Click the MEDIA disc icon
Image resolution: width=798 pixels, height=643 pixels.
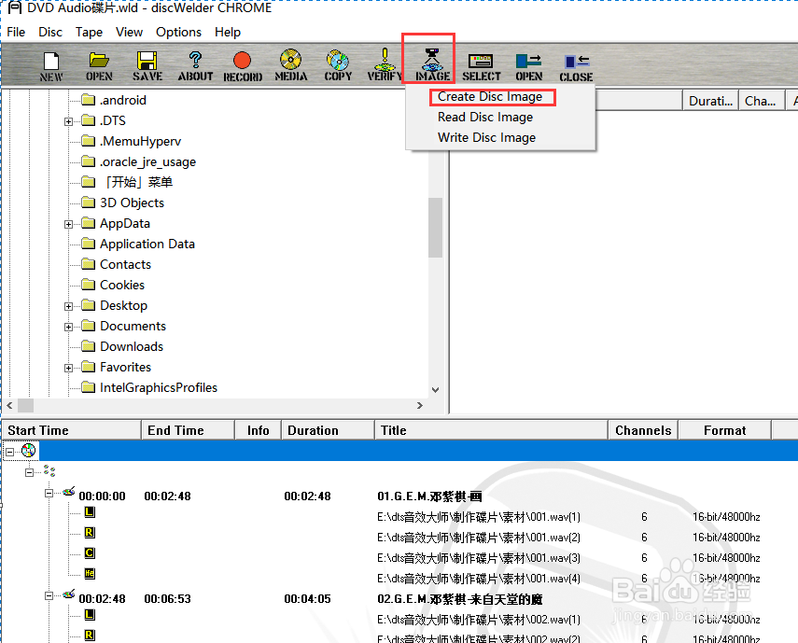290,65
